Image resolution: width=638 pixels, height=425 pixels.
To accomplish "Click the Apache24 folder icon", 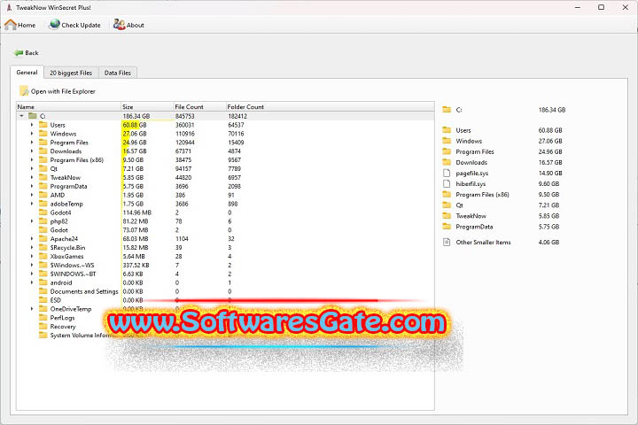I will coord(43,239).
